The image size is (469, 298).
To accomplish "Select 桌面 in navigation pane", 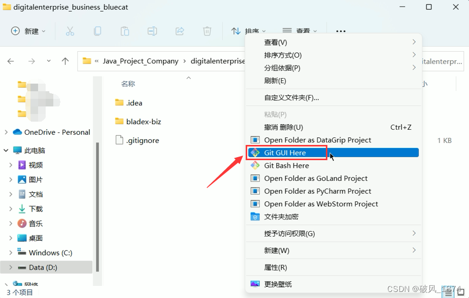I will click(36, 238).
